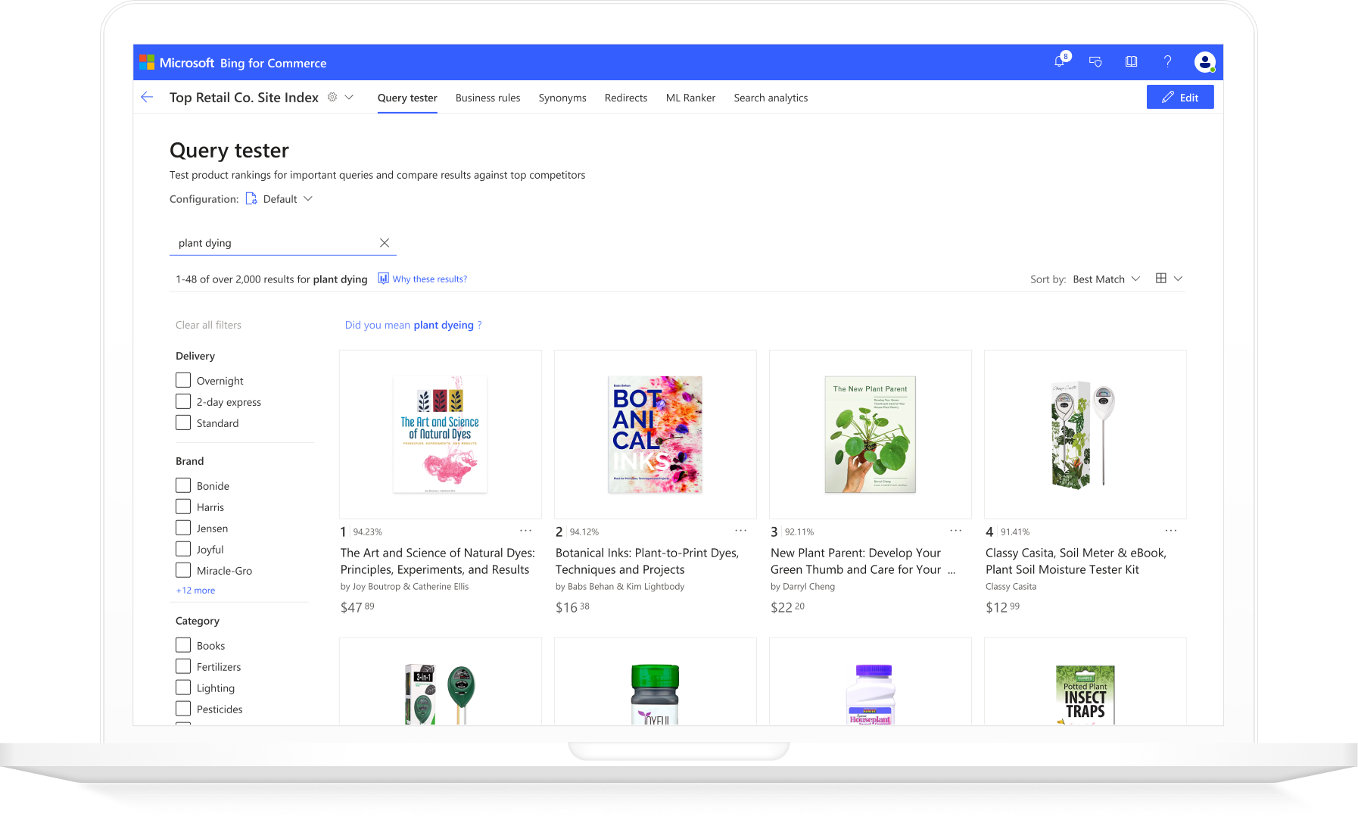Click author Darryl Cheng text
This screenshot has width=1358, height=823.
tap(808, 587)
